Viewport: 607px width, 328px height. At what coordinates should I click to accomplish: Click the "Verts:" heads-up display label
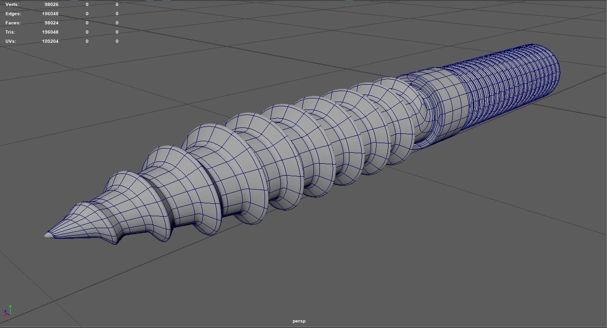tap(12, 4)
